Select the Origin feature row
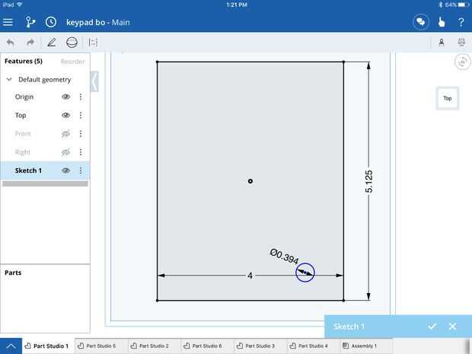Viewport: 472px width, 354px height. (45, 97)
